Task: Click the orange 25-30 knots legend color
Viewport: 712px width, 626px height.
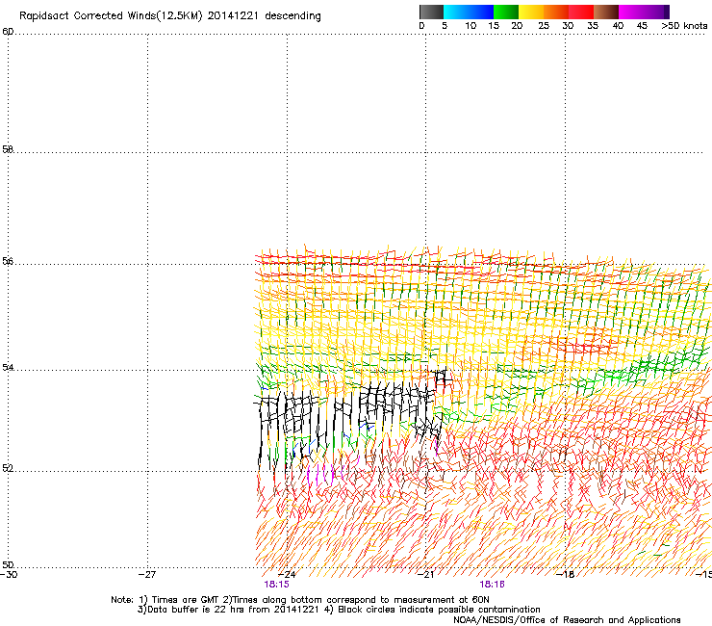Action: pyautogui.click(x=556, y=12)
